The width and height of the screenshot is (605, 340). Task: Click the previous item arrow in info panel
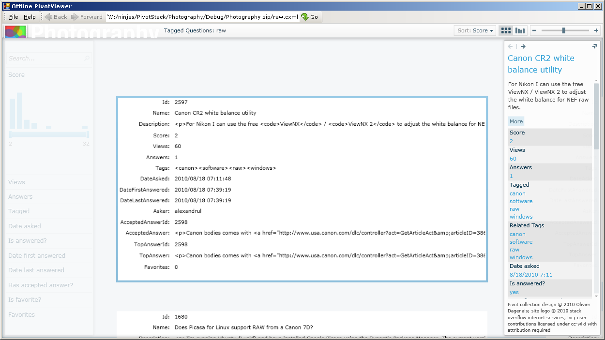coord(511,46)
